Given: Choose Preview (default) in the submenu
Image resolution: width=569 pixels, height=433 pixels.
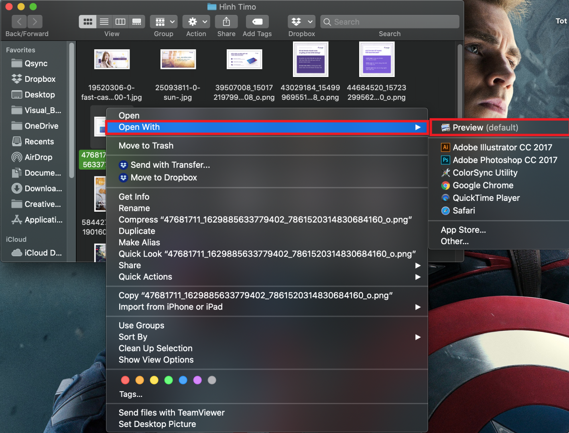Looking at the screenshot, I should click(485, 127).
